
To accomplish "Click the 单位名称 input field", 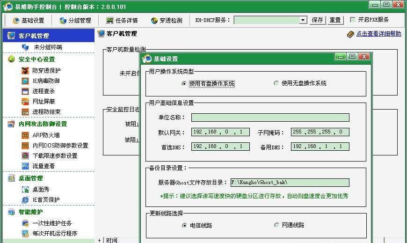I will click(x=270, y=118).
